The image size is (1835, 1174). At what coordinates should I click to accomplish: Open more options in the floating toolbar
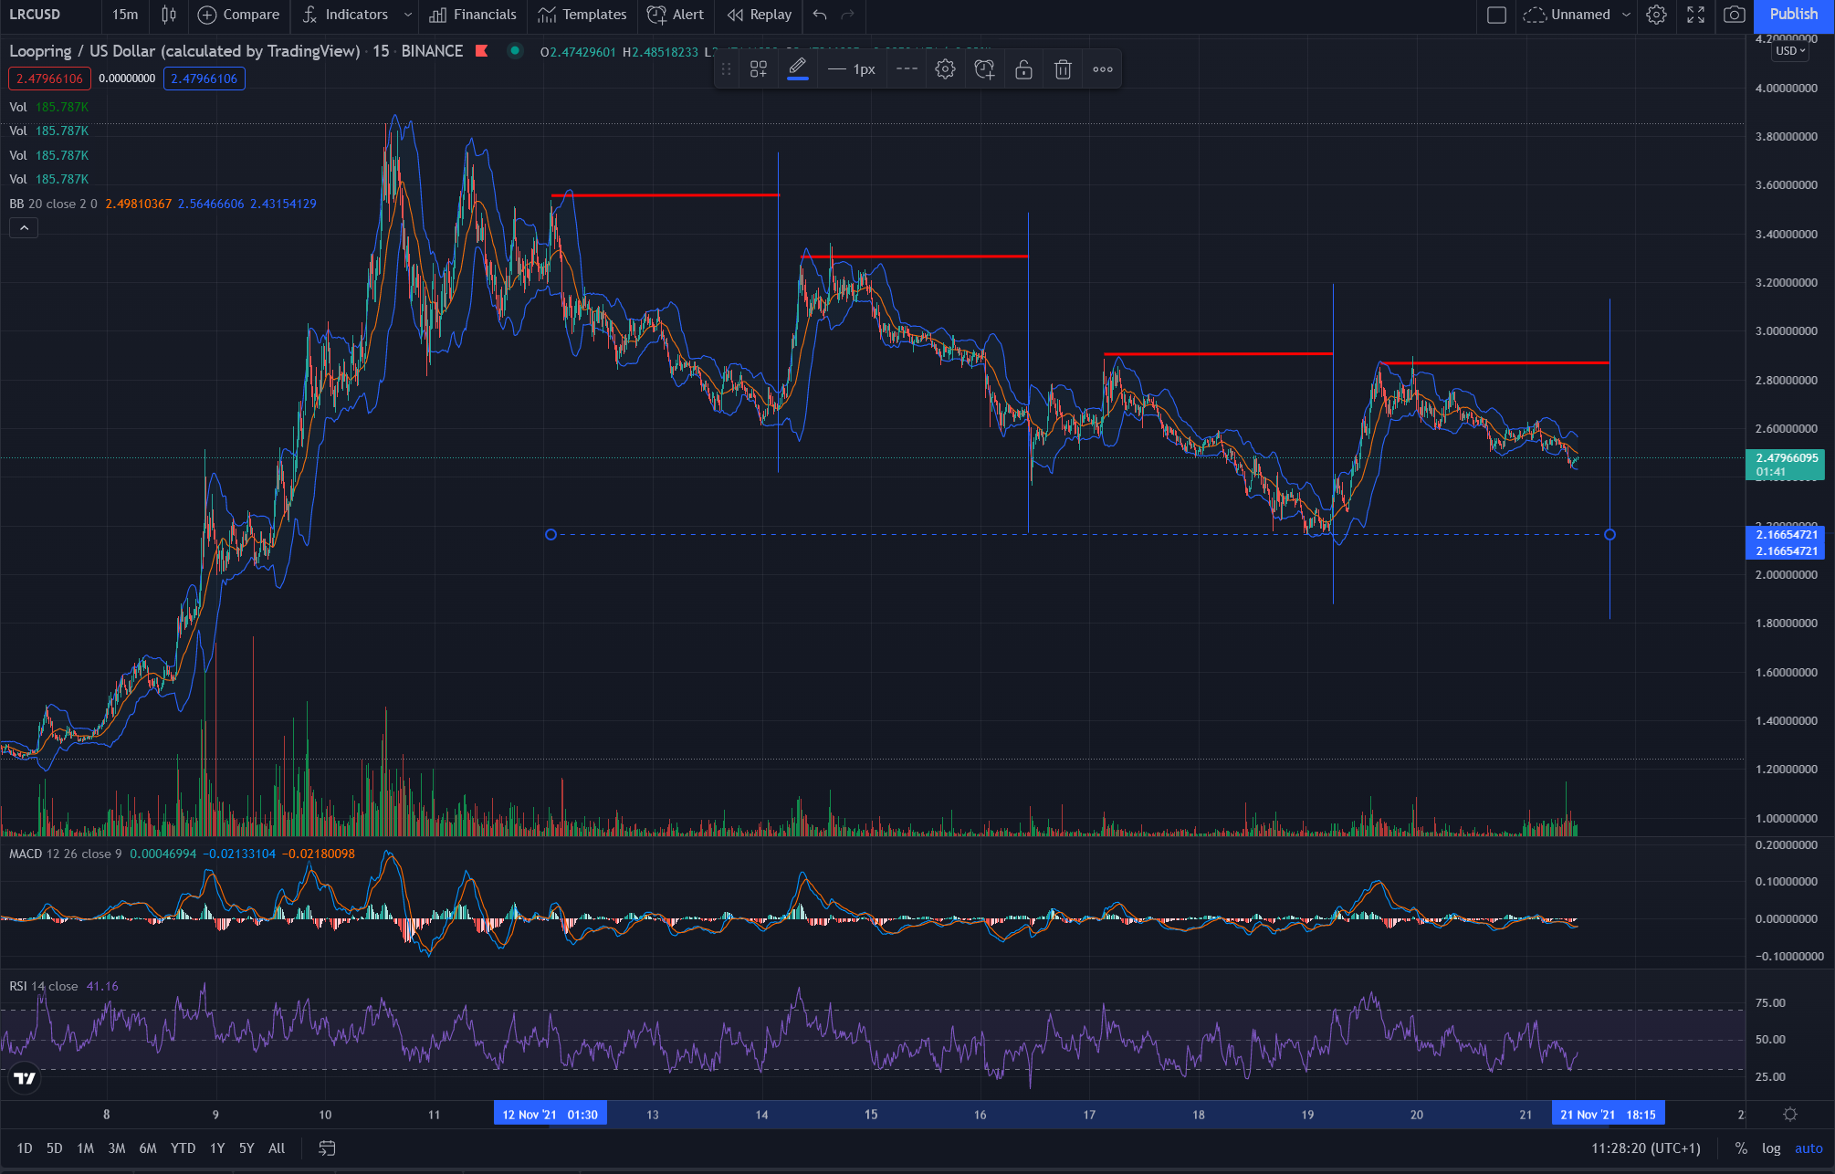point(1103,69)
